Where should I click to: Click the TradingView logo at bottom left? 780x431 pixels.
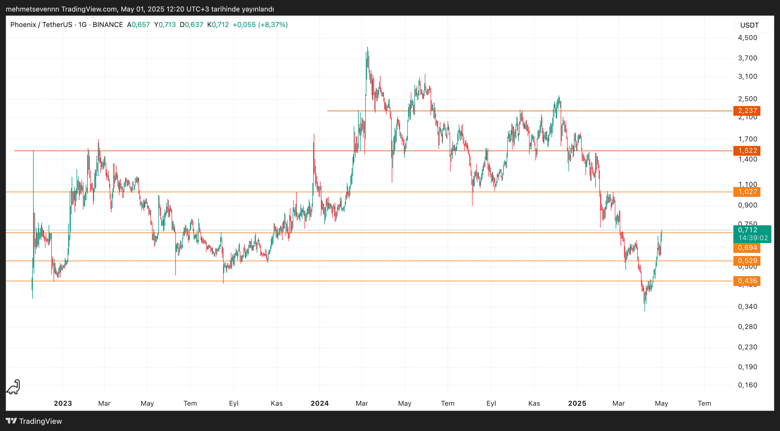[x=34, y=421]
